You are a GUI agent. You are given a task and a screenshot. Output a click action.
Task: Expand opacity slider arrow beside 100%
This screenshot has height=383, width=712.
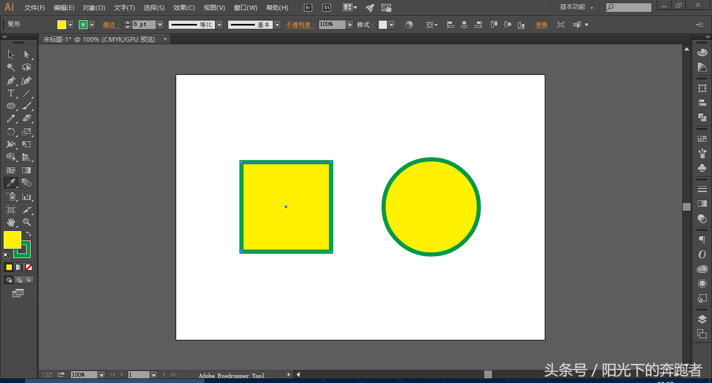click(350, 25)
